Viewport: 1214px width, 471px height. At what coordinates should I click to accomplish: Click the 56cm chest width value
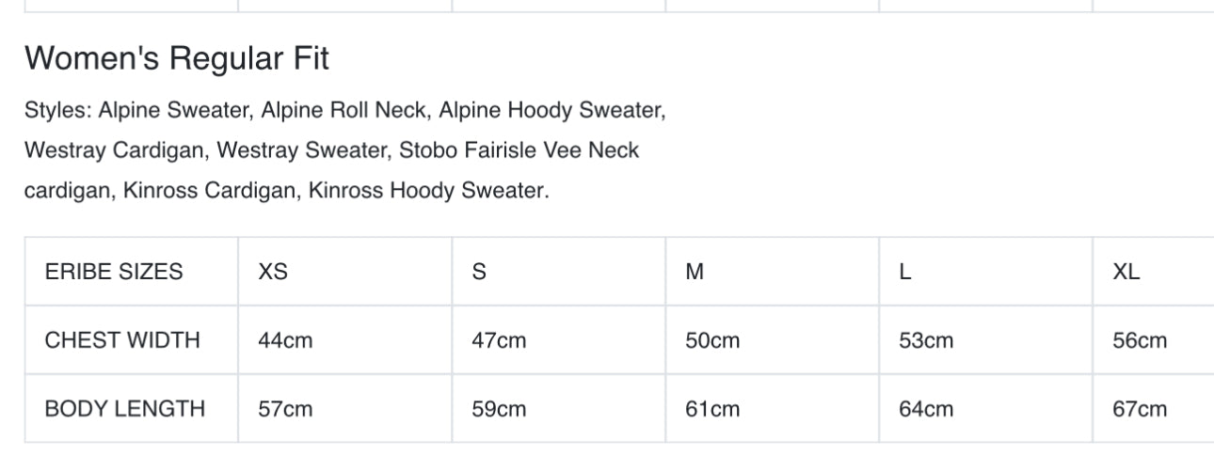[1139, 340]
